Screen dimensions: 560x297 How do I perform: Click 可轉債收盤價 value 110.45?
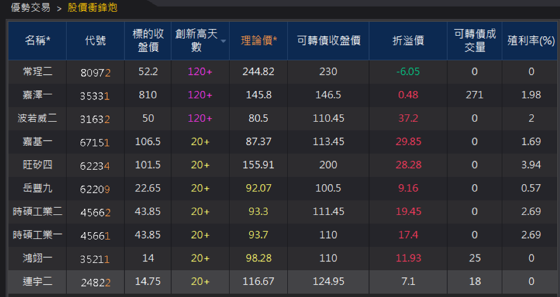(x=329, y=118)
